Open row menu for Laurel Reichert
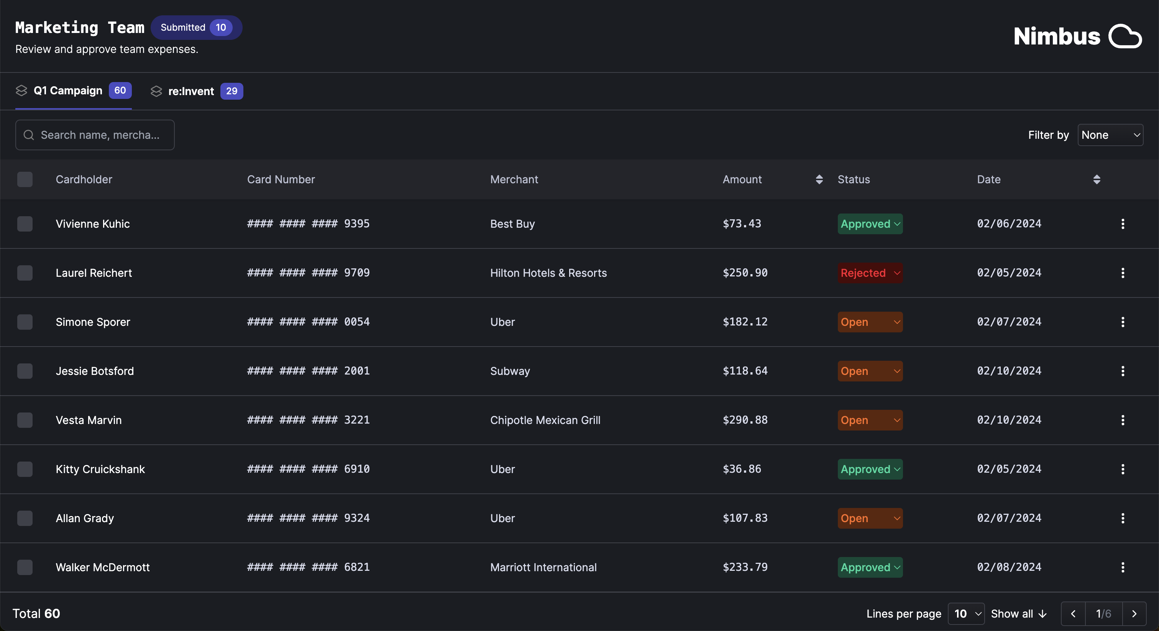Image resolution: width=1159 pixels, height=631 pixels. pyautogui.click(x=1123, y=273)
